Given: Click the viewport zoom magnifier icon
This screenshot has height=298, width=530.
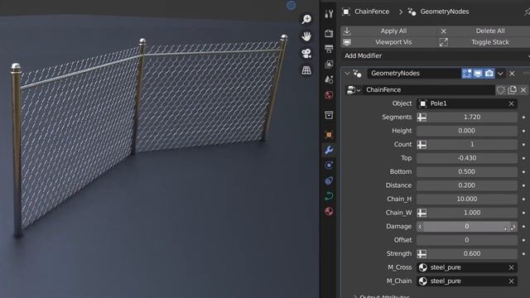Looking at the screenshot, I should 306,19.
